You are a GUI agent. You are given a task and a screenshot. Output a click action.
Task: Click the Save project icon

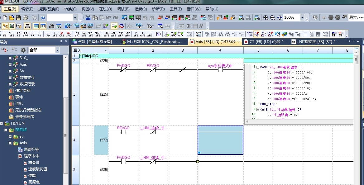19,18
